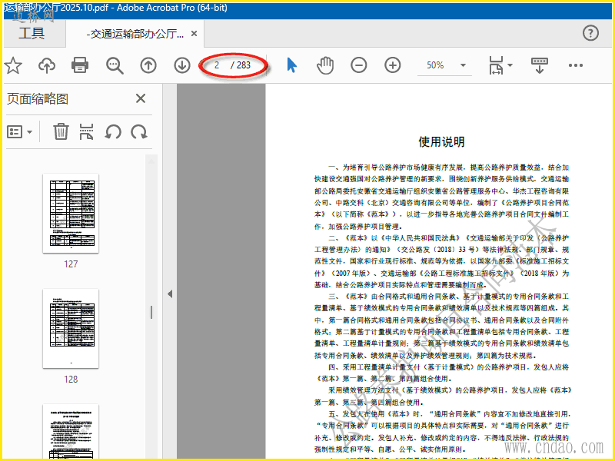Click the fit page width icon
The height and width of the screenshot is (461, 615).
point(496,65)
